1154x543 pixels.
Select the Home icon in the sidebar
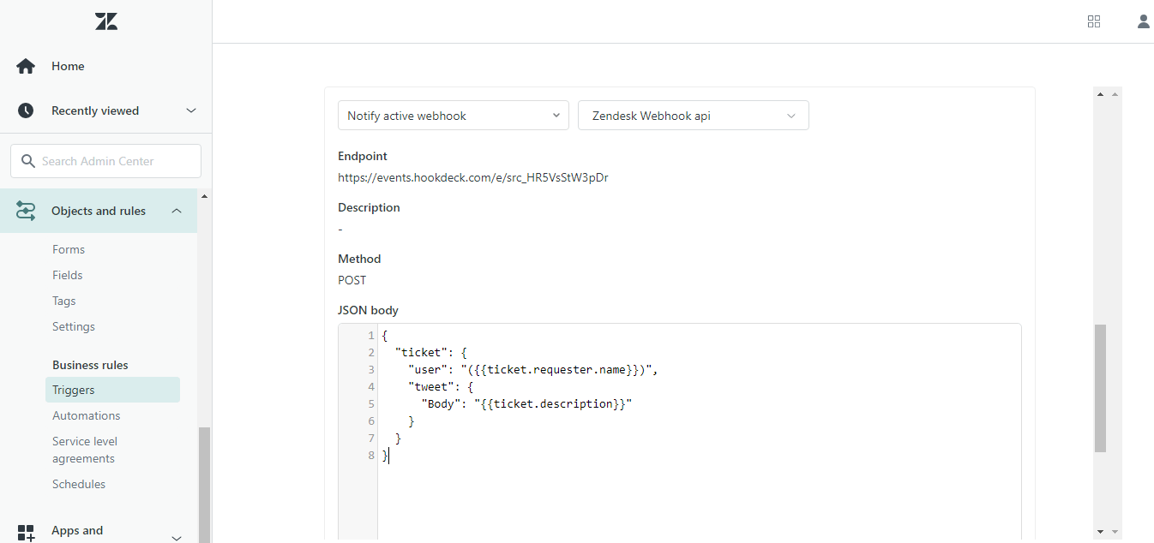pos(24,65)
